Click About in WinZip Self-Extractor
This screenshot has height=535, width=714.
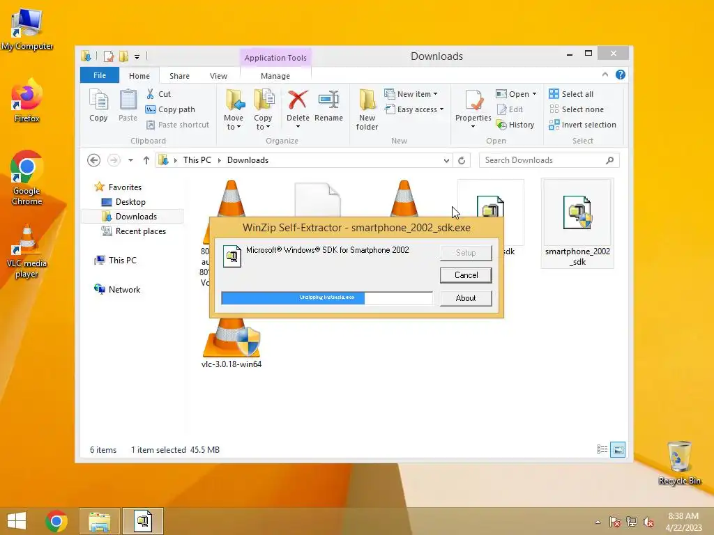point(466,298)
